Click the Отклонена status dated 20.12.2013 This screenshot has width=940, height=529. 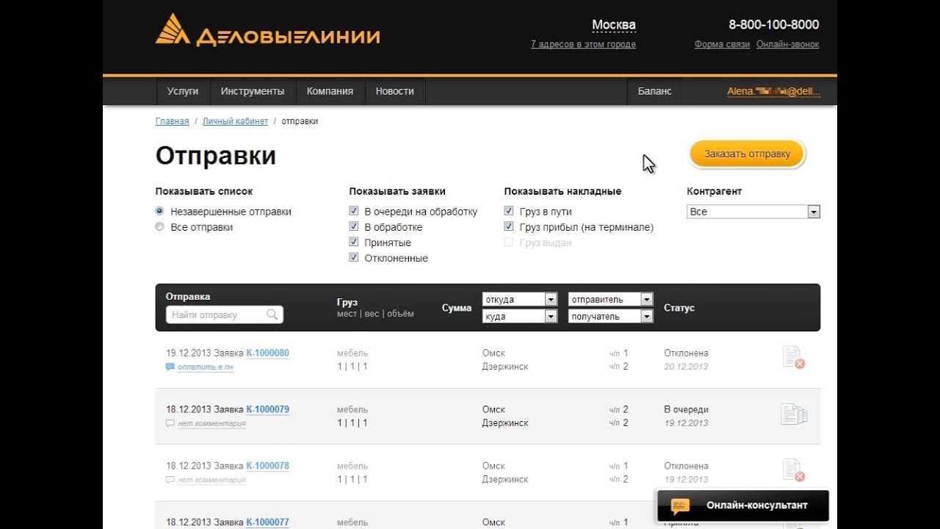686,353
